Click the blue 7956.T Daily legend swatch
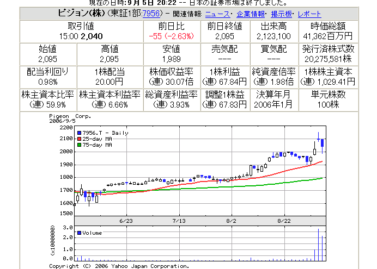 pos(80,133)
